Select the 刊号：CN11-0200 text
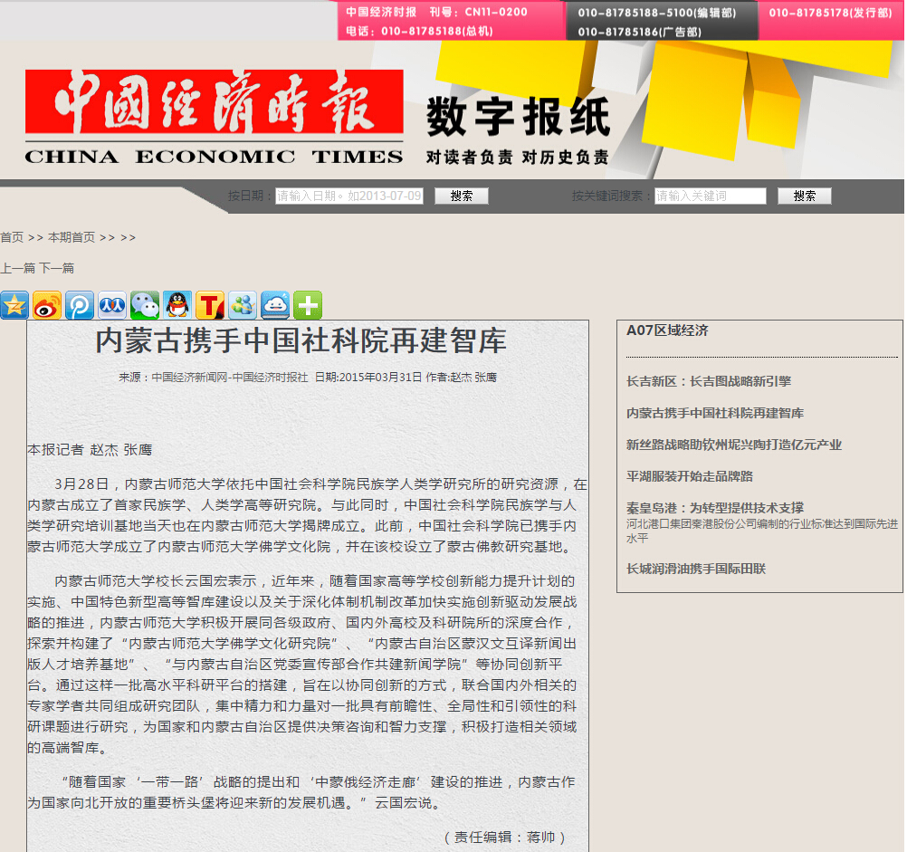Viewport: 907px width, 852px height. 478,12
